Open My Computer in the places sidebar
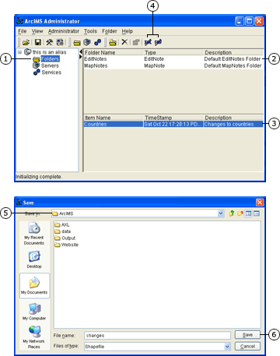This screenshot has height=356, width=280. click(34, 312)
